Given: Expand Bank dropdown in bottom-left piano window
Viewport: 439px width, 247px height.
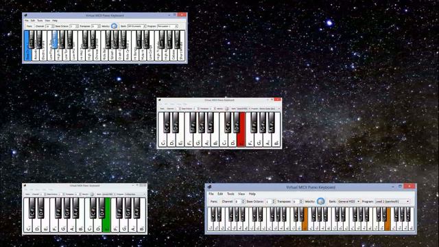Looking at the screenshot, I should (108, 194).
